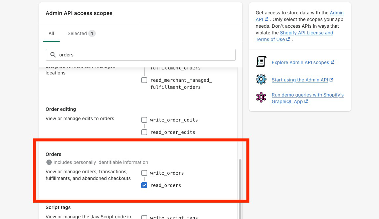The image size is (379, 219).
Task: Open the Selected tab
Action: [81, 33]
